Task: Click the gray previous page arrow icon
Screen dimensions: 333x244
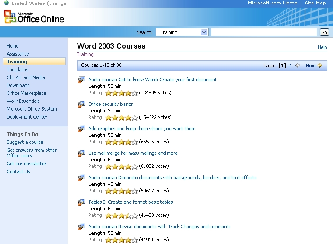Action: tap(298, 66)
